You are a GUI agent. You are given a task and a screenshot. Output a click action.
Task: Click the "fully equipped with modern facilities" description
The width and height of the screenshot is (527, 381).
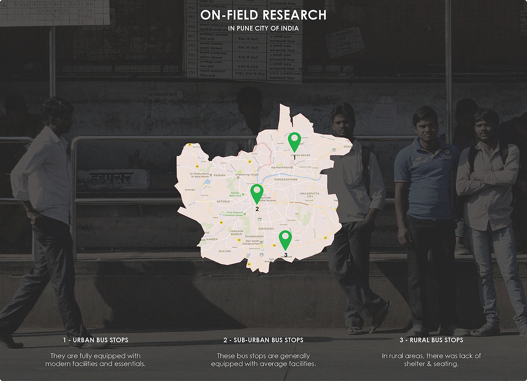[x=96, y=360]
